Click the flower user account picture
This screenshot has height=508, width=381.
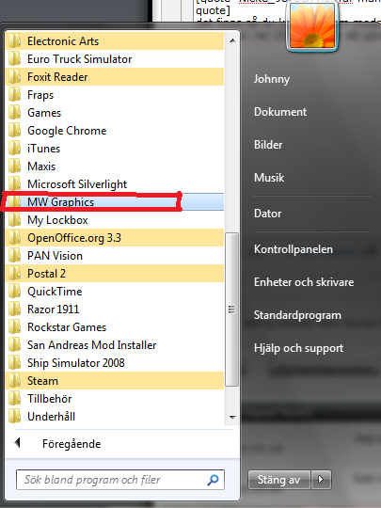[312, 26]
